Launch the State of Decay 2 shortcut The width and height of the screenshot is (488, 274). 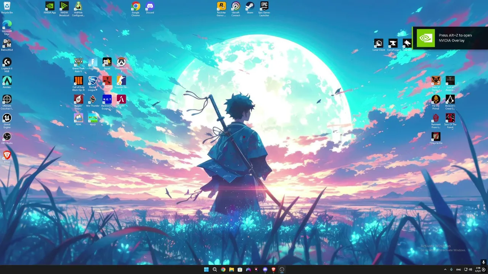point(436,83)
